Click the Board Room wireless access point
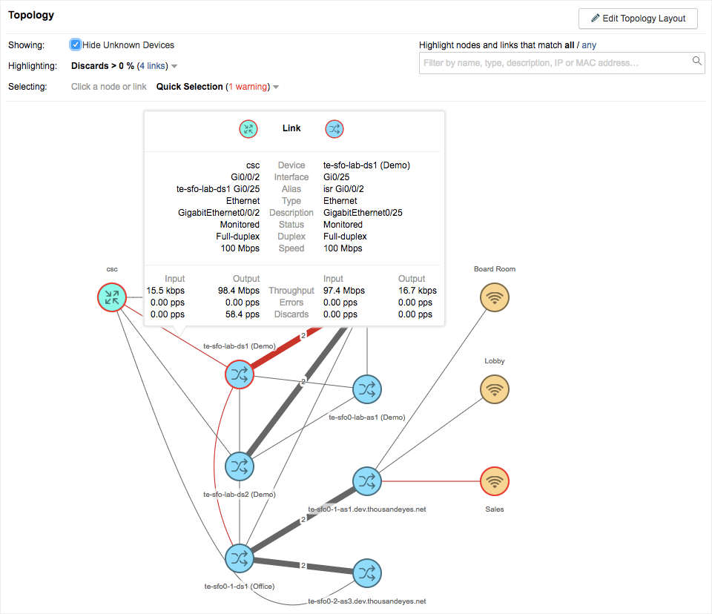This screenshot has width=712, height=614. click(495, 298)
